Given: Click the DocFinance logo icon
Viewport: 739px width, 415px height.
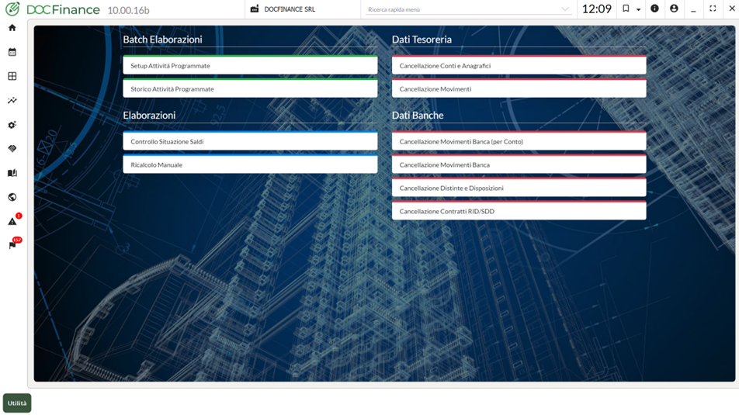Looking at the screenshot, I should (x=12, y=9).
